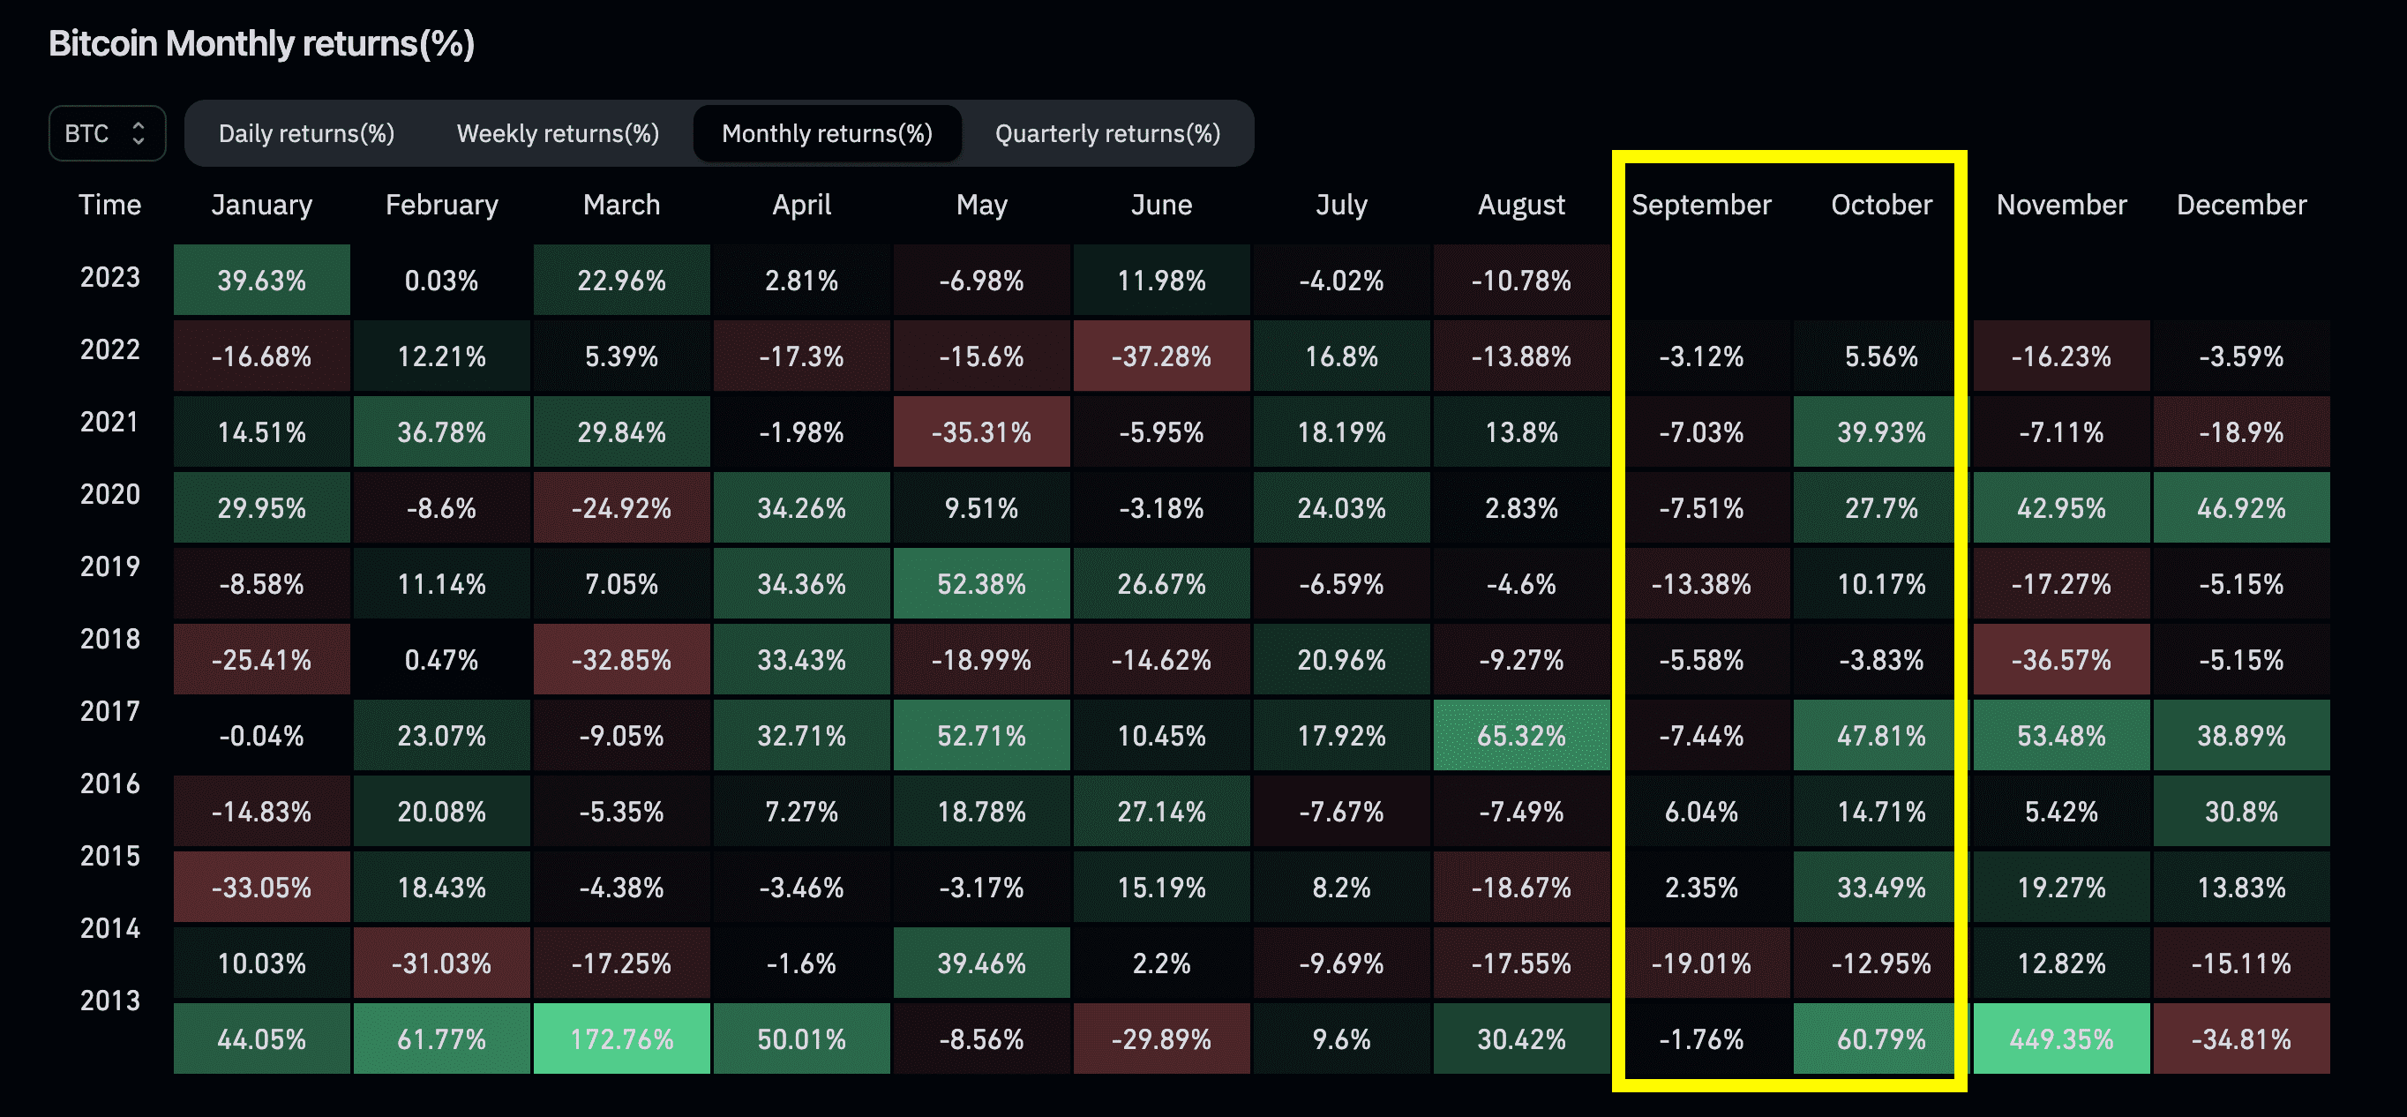Select the 2022 row label
The width and height of the screenshot is (2407, 1117).
[110, 349]
